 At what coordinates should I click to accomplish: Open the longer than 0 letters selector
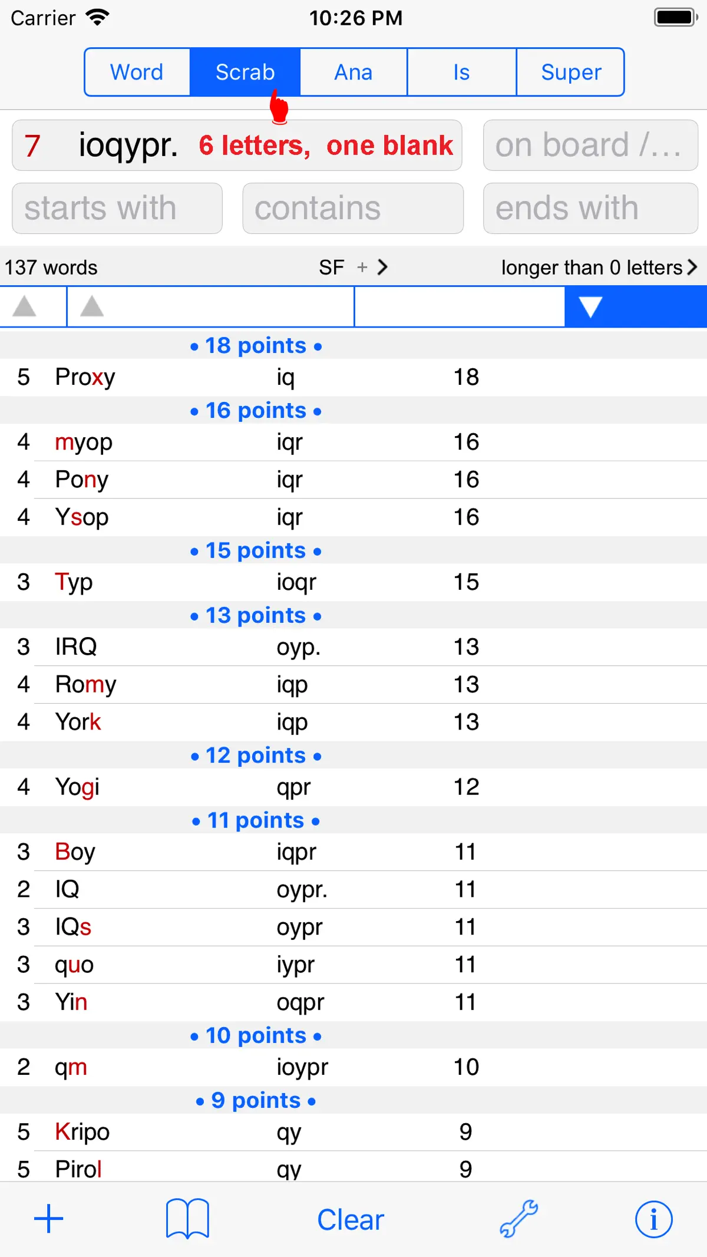tap(599, 268)
